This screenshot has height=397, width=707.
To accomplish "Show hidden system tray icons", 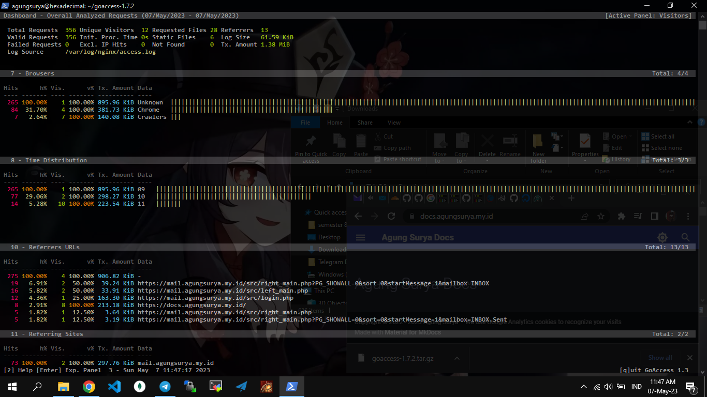I will pos(584,387).
